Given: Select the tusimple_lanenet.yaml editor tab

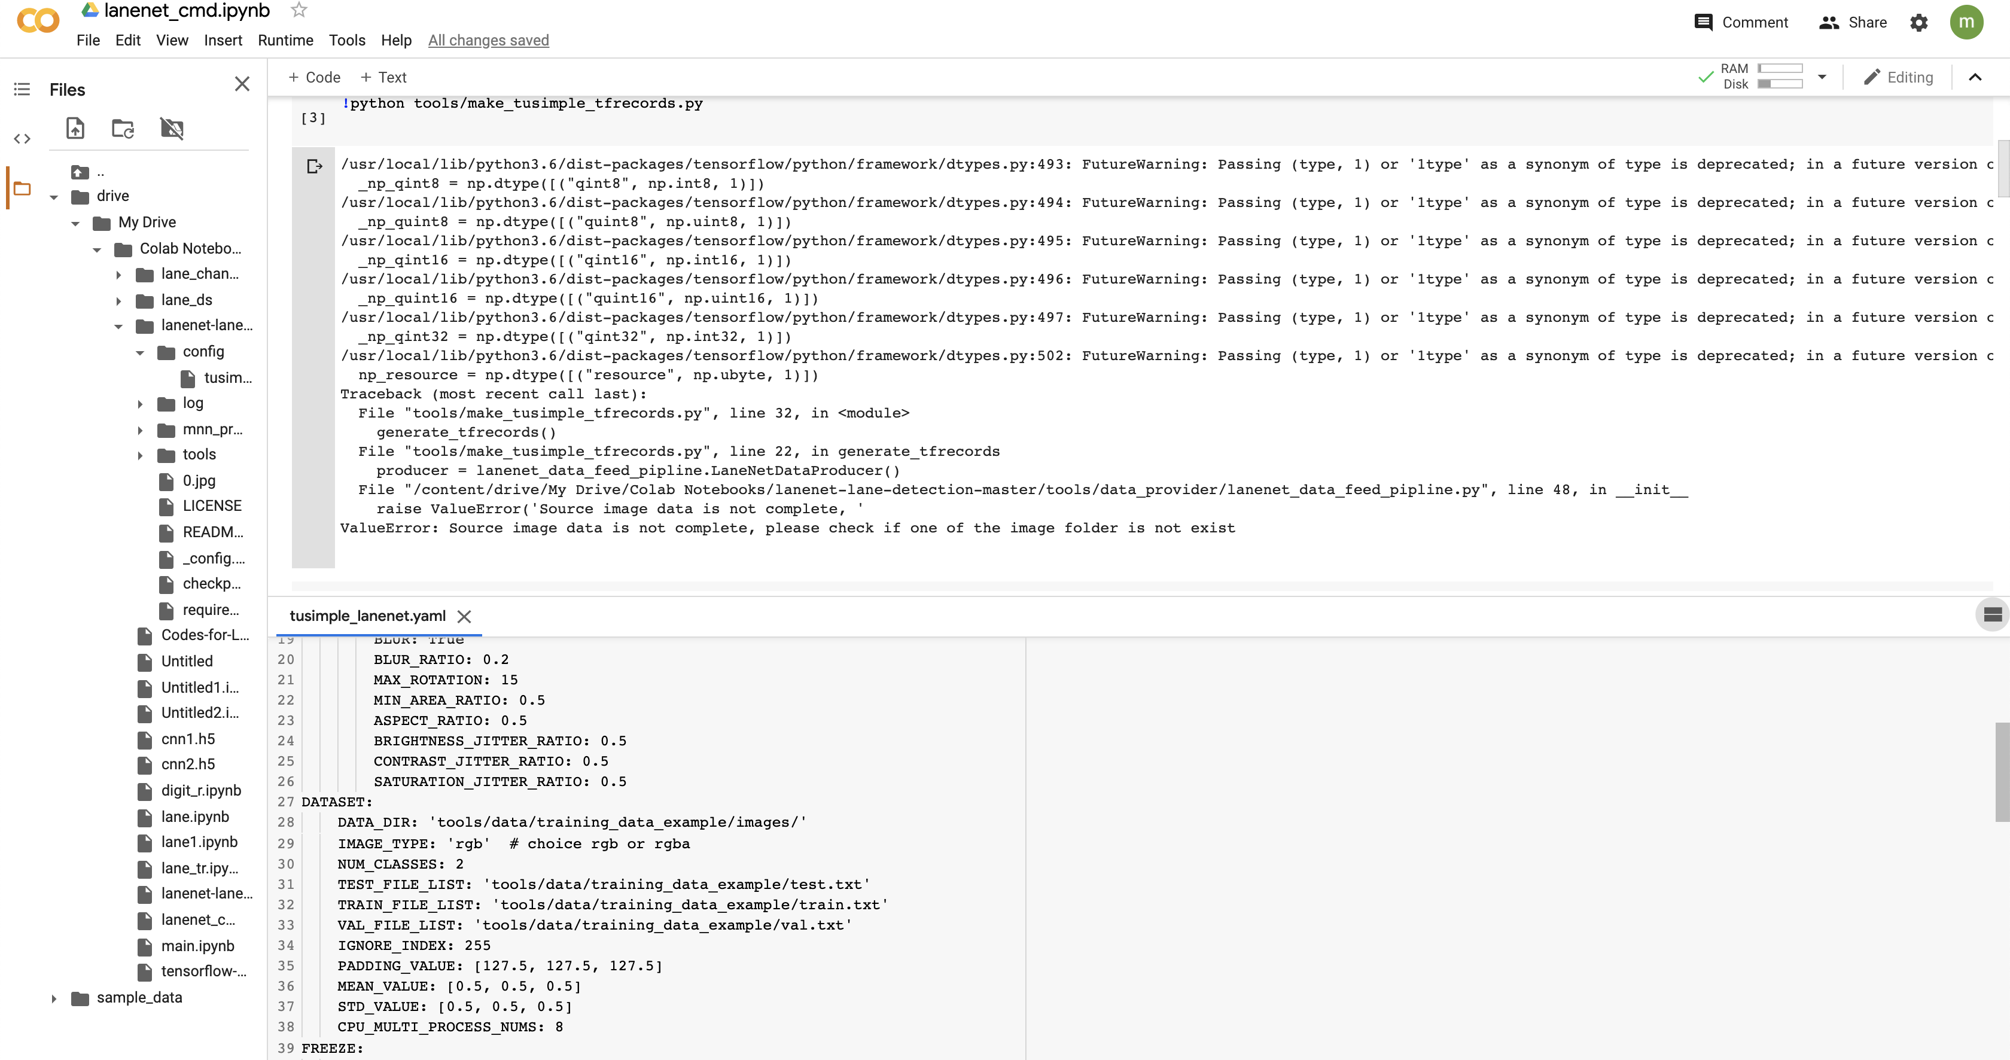Looking at the screenshot, I should pos(367,616).
